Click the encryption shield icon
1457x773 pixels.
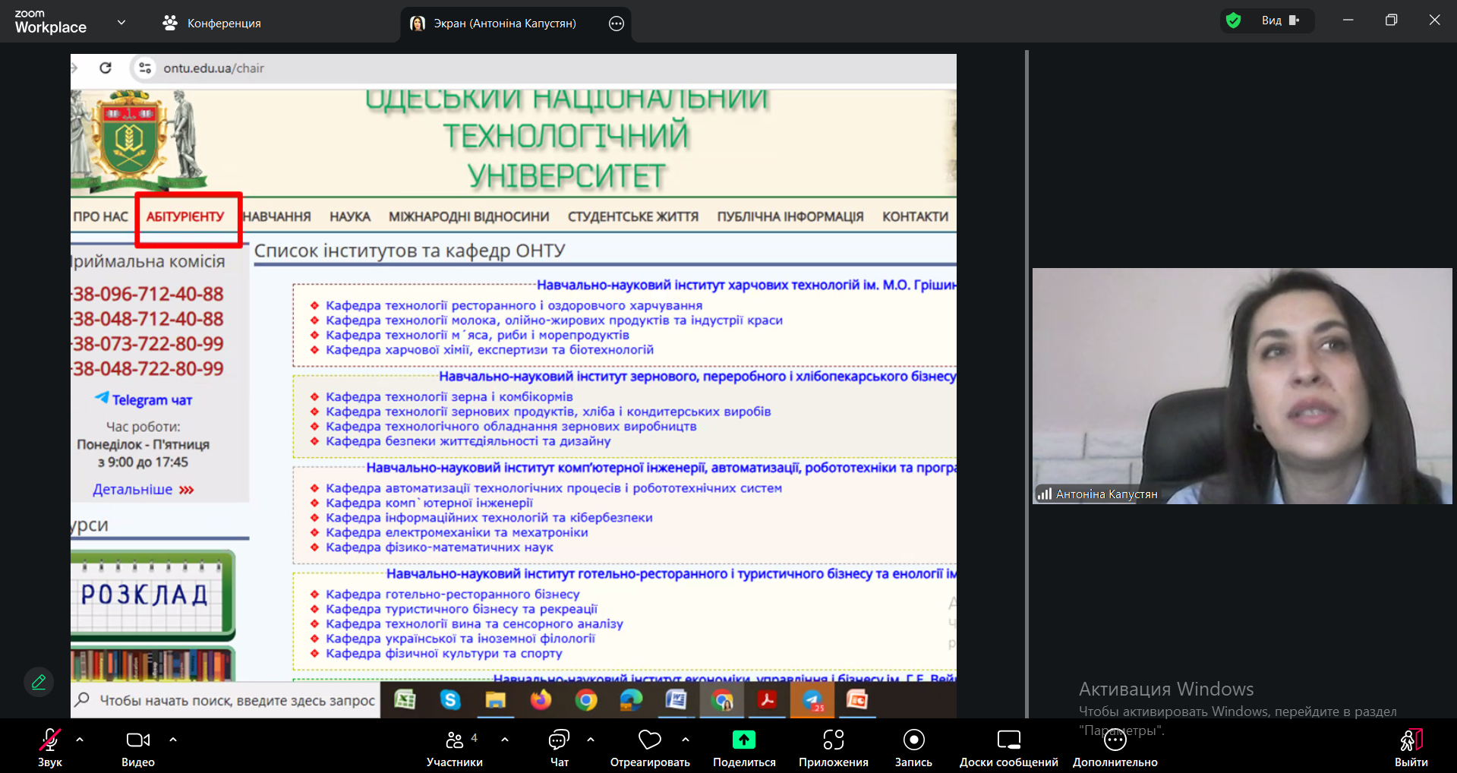(x=1234, y=21)
